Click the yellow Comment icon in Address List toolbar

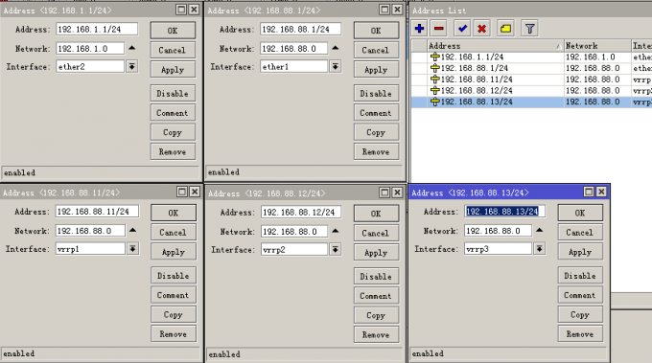coord(505,29)
